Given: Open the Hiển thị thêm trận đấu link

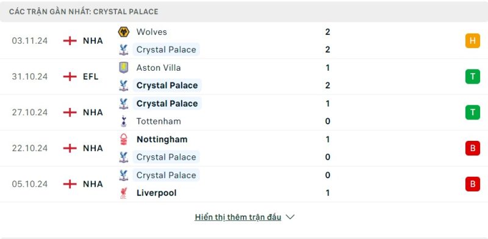Looking at the screenshot, I should 238,217.
